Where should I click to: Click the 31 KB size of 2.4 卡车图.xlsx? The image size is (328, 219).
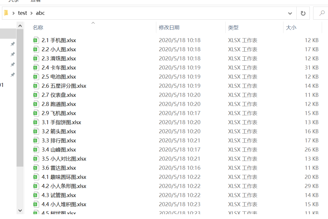312,68
